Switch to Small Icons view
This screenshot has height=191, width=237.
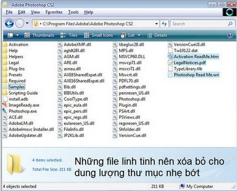(x=99, y=35)
